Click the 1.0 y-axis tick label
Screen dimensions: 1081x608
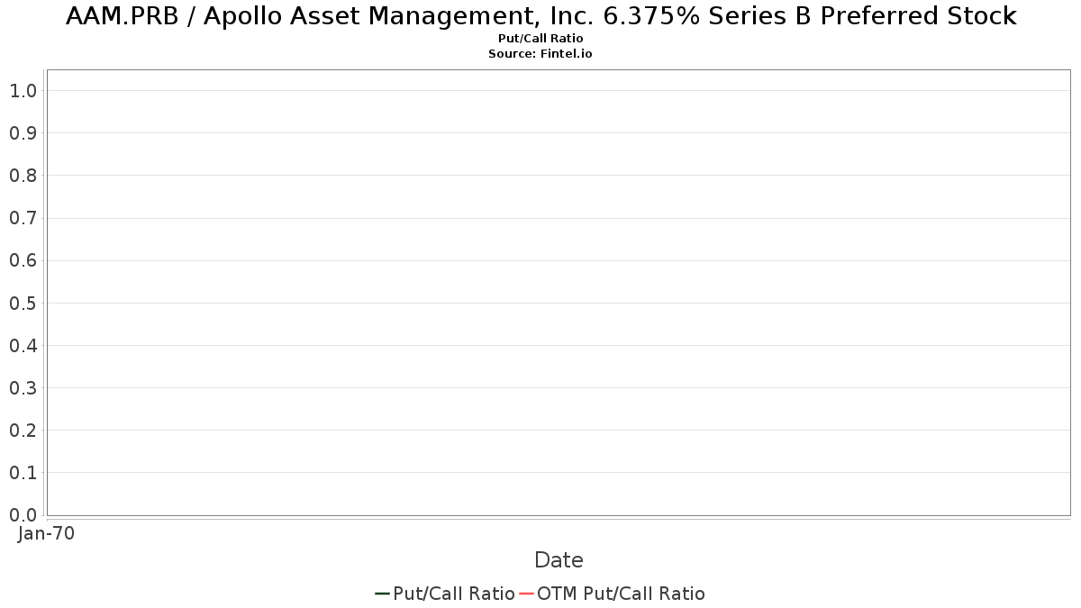tap(23, 90)
